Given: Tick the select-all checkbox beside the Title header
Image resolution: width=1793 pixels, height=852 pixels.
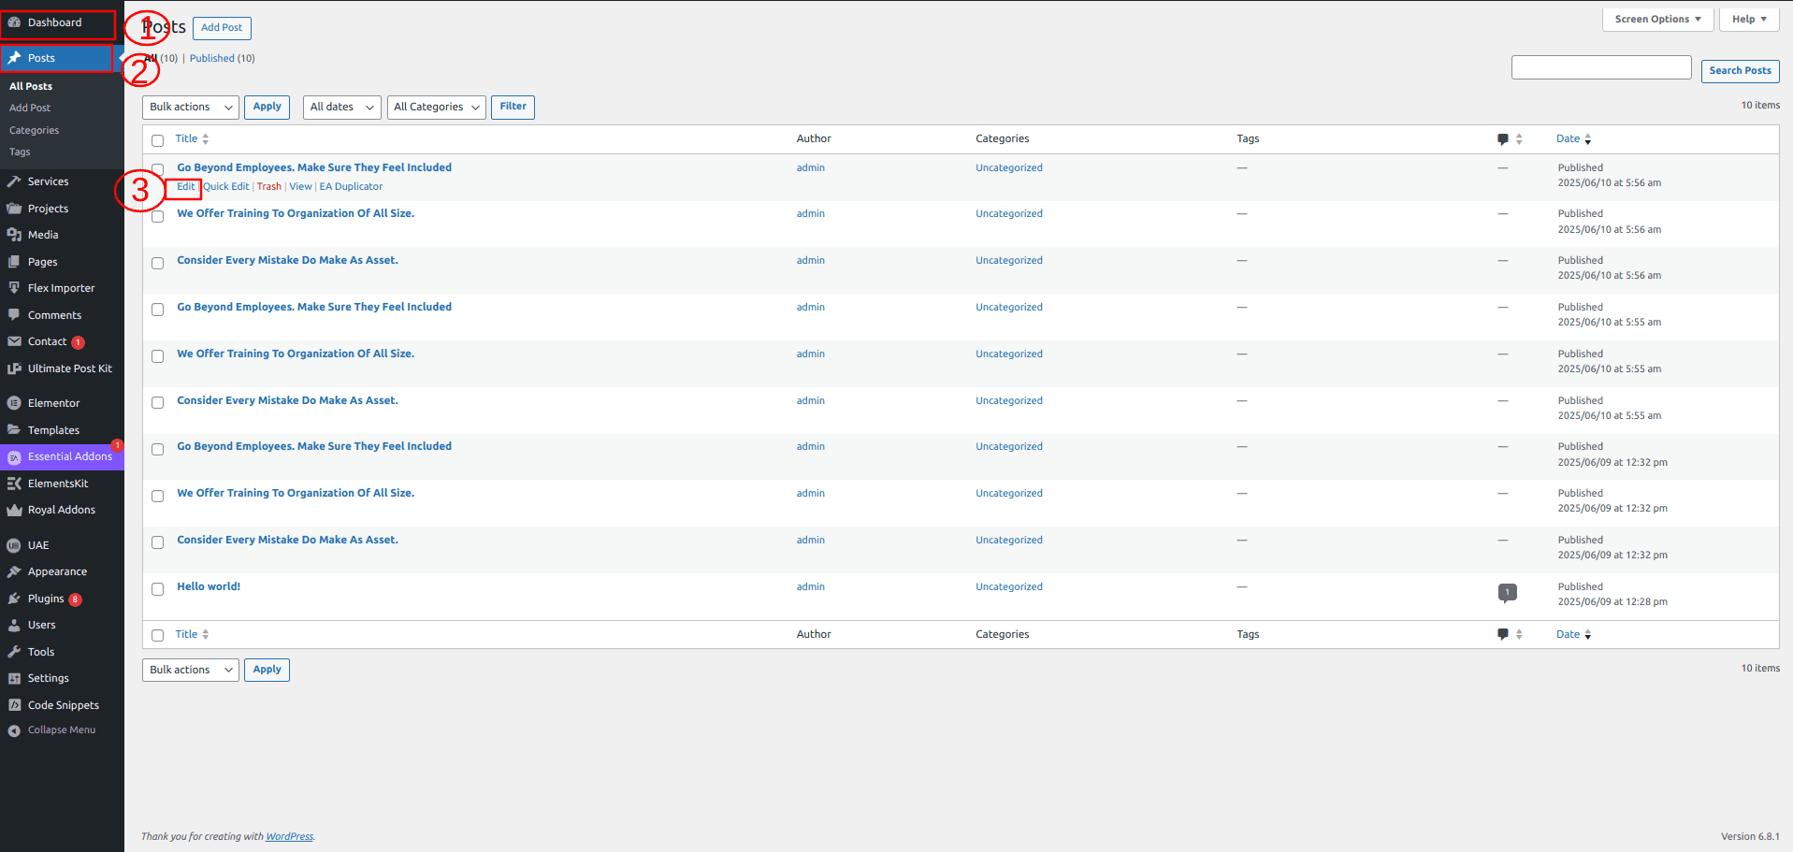Looking at the screenshot, I should click(x=157, y=140).
